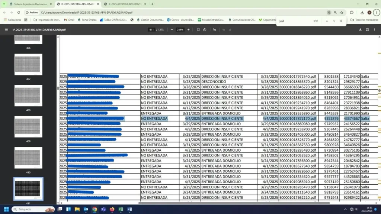381x214 pixels.
Task: Go to next search match for yoel
Action: pyautogui.click(x=334, y=21)
